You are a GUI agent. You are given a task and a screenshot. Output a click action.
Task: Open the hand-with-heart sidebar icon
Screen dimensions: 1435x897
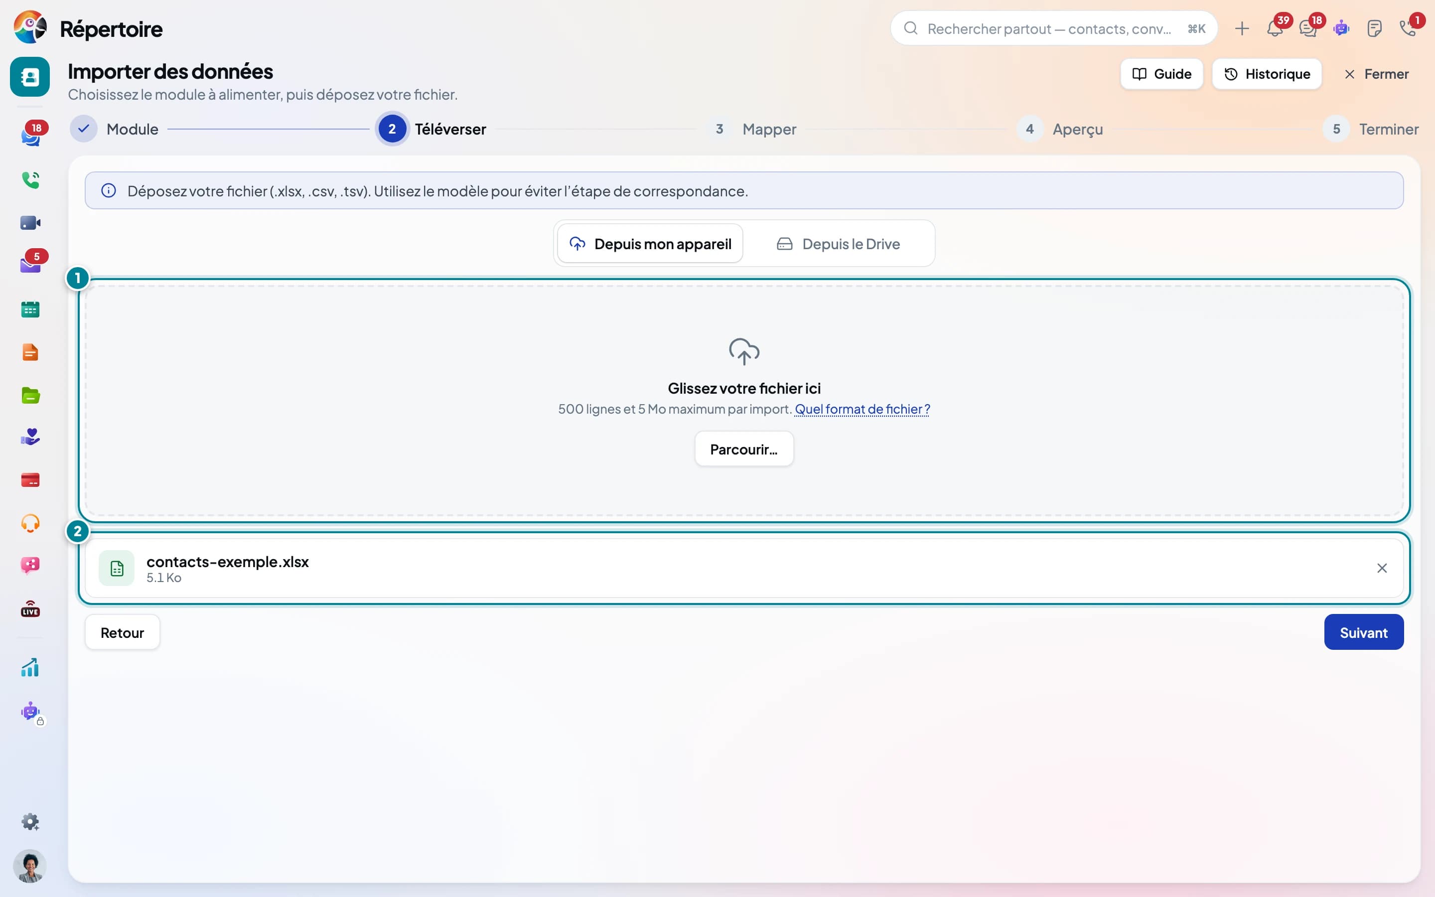(x=30, y=437)
